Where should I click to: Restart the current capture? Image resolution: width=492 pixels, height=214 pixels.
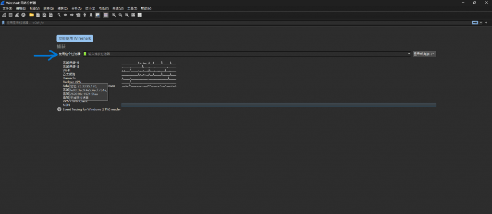[x=17, y=15]
